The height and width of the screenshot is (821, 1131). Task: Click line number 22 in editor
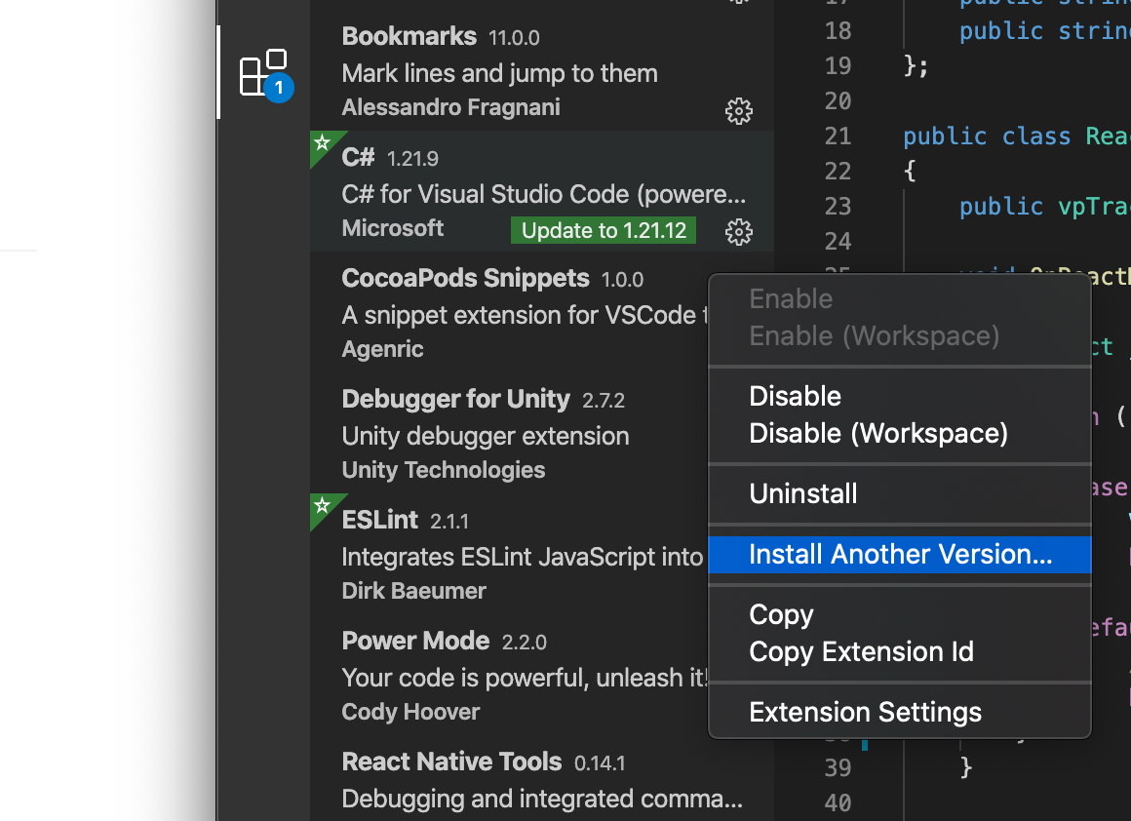[x=838, y=172]
